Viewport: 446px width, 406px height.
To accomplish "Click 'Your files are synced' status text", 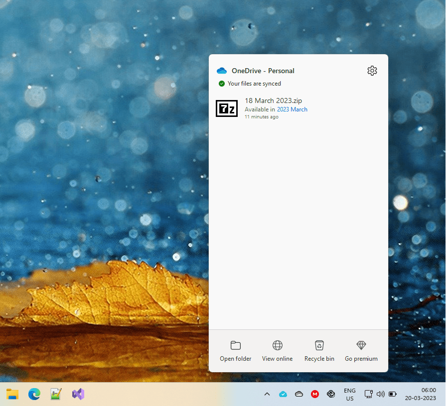I will 254,84.
